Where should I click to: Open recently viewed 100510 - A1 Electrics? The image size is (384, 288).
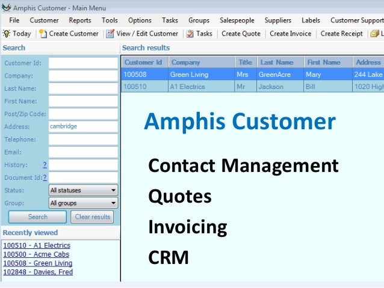click(x=37, y=245)
